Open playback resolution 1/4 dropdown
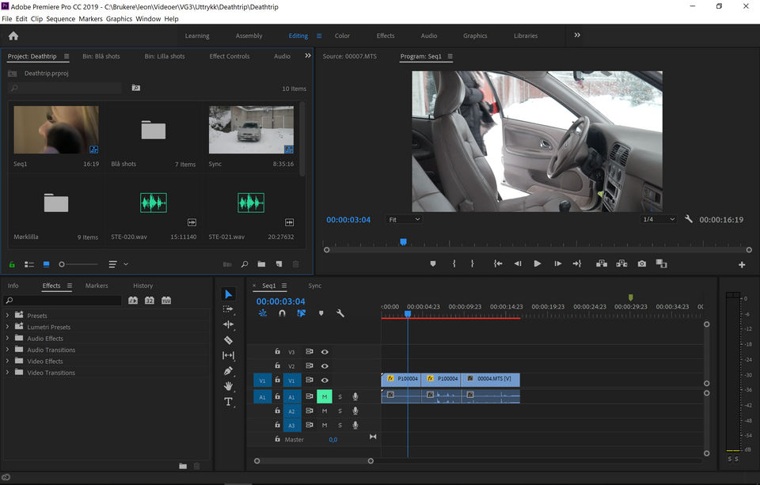The image size is (760, 485). pos(659,219)
